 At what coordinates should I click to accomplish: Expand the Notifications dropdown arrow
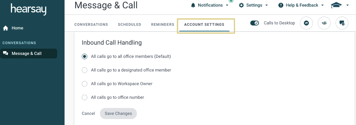click(227, 5)
